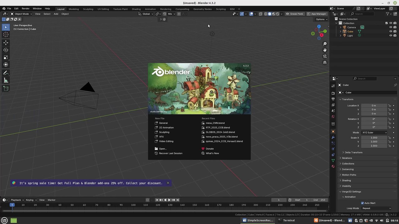Switch perspective/orthographic grid icon
Viewport: 399px width, 224px height.
pyautogui.click(x=325, y=63)
